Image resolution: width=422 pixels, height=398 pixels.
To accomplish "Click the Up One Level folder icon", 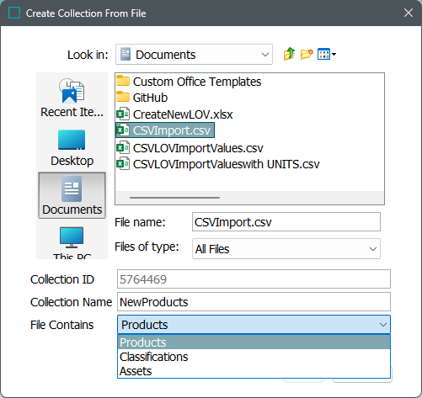I will coord(289,54).
